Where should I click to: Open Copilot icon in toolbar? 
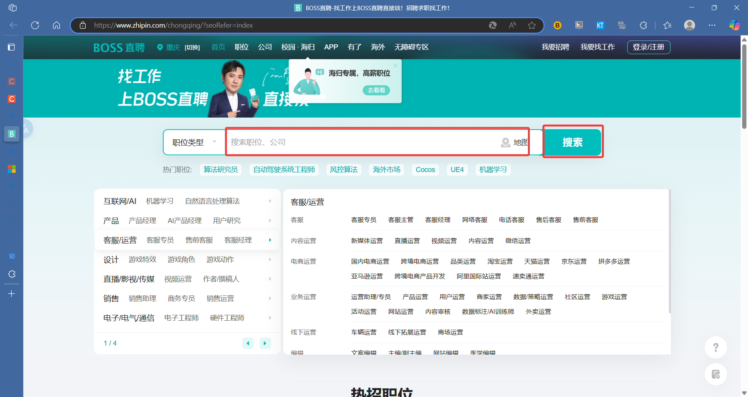pyautogui.click(x=734, y=25)
